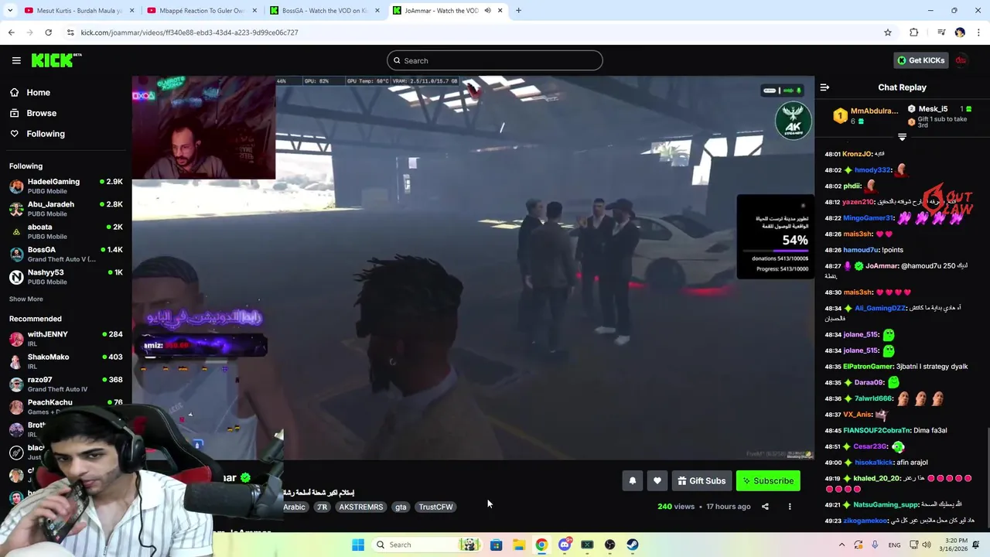
Task: Subscribe to JoAmmar channel
Action: tap(768, 480)
